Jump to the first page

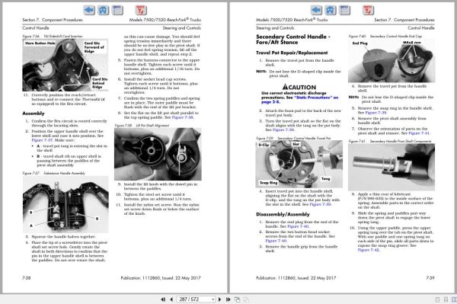pyautogui.click(x=163, y=299)
